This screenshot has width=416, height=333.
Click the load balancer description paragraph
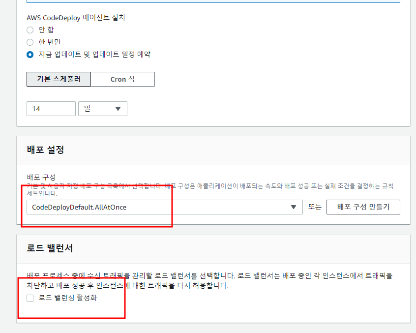coord(209,280)
